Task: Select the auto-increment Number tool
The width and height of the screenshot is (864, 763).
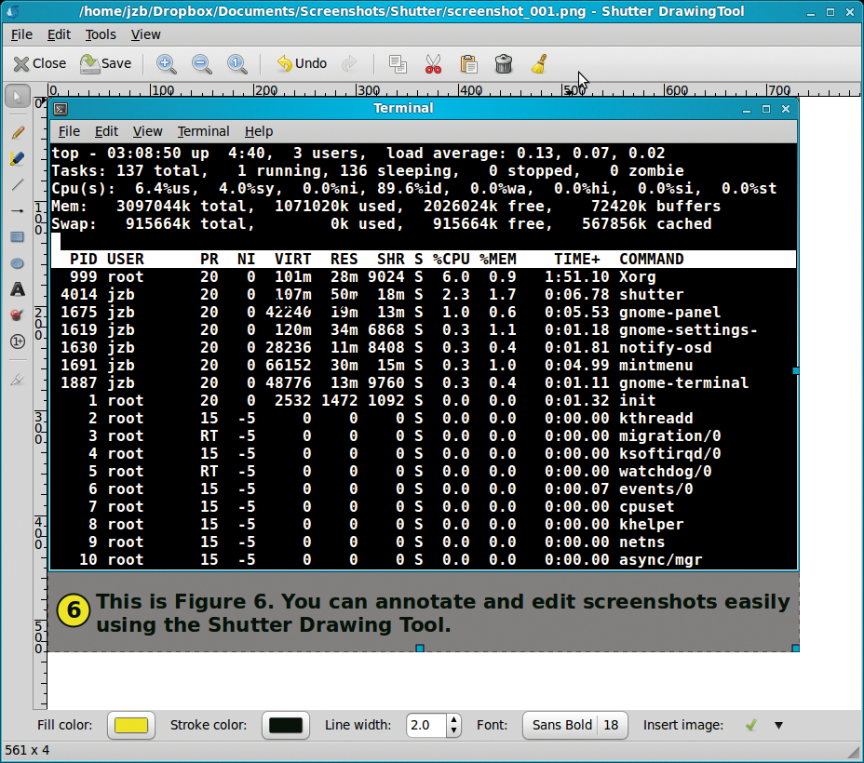Action: [18, 341]
